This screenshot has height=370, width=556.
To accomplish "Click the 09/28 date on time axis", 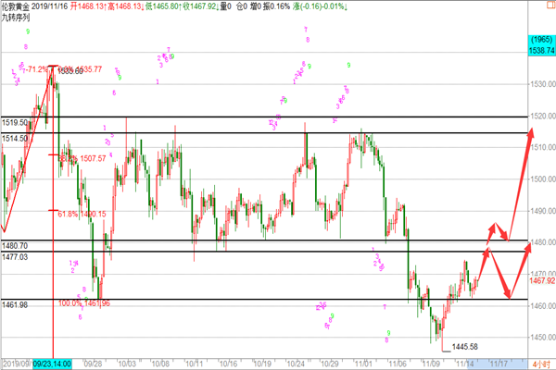I will 93,364.
